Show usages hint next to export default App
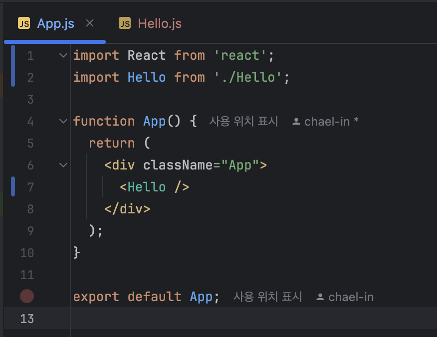437x337 pixels. 267,297
